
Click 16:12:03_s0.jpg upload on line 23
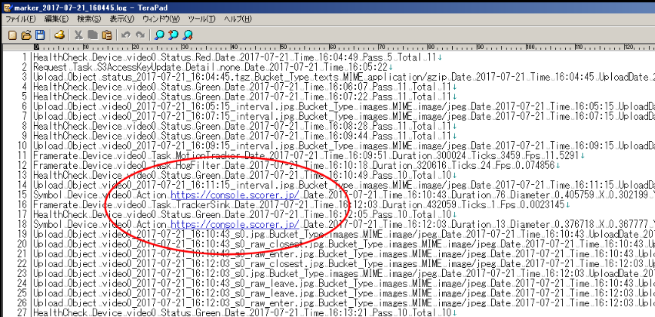(x=344, y=273)
